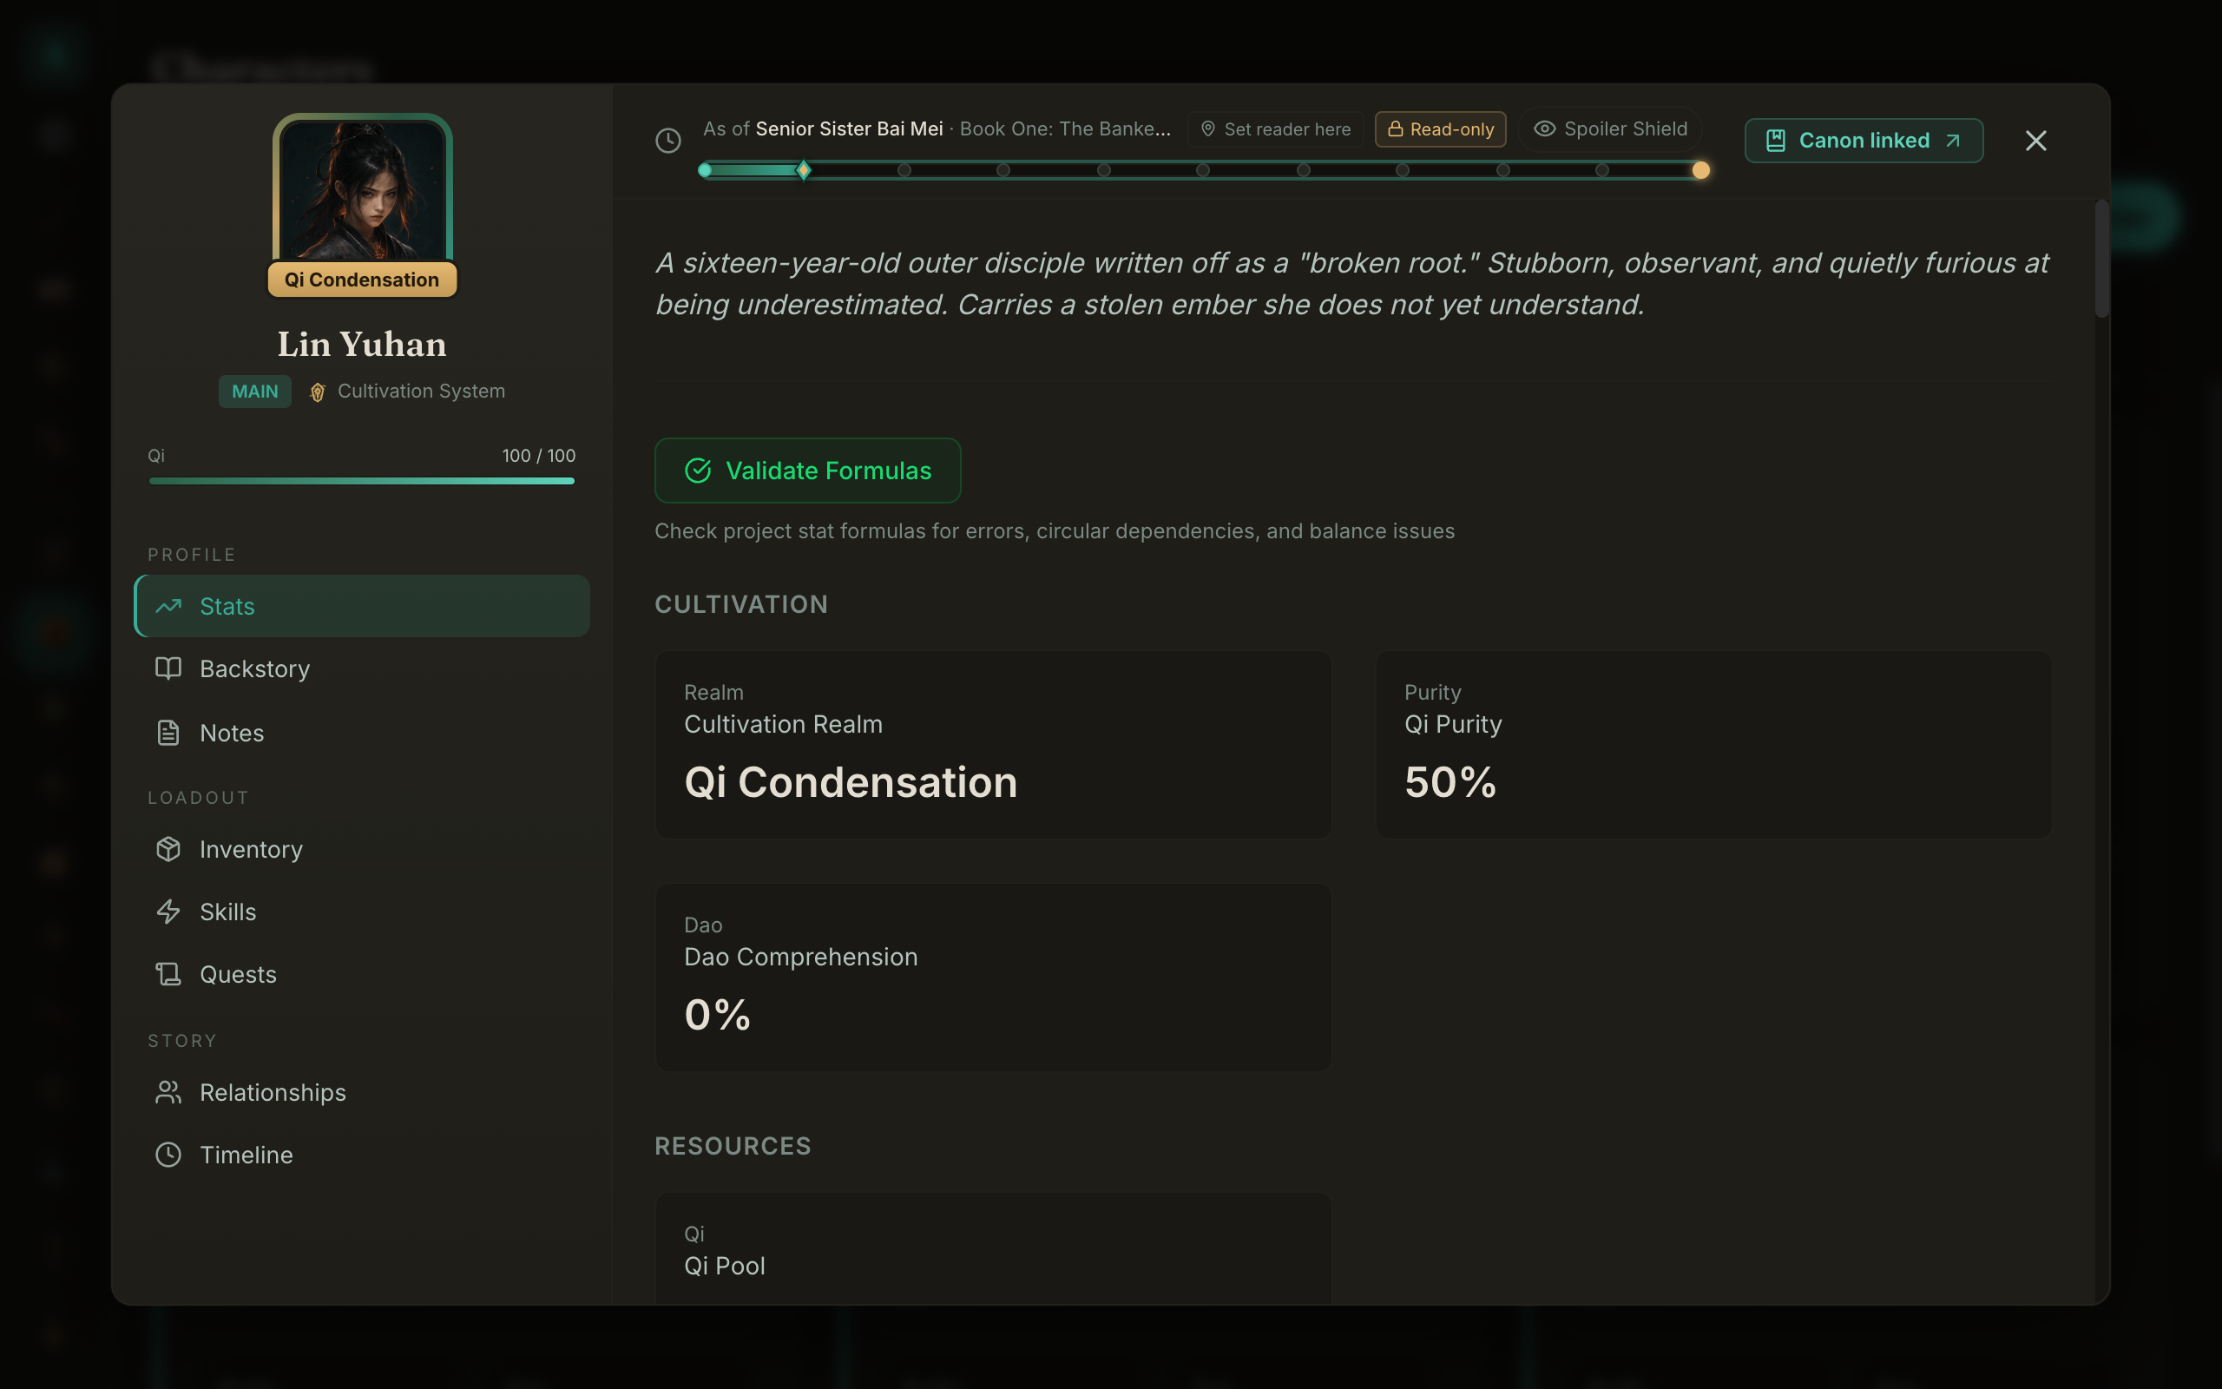Open the Backstory tab

tap(362, 668)
